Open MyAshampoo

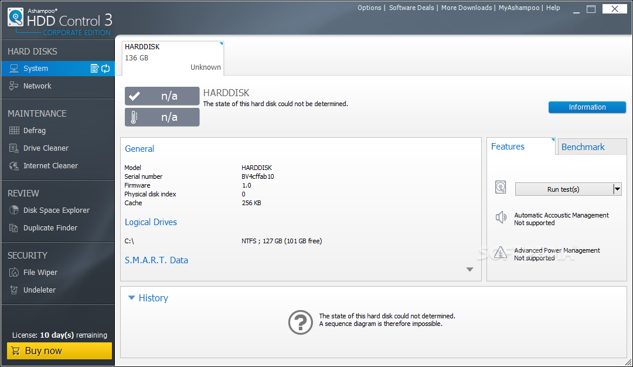click(x=519, y=8)
